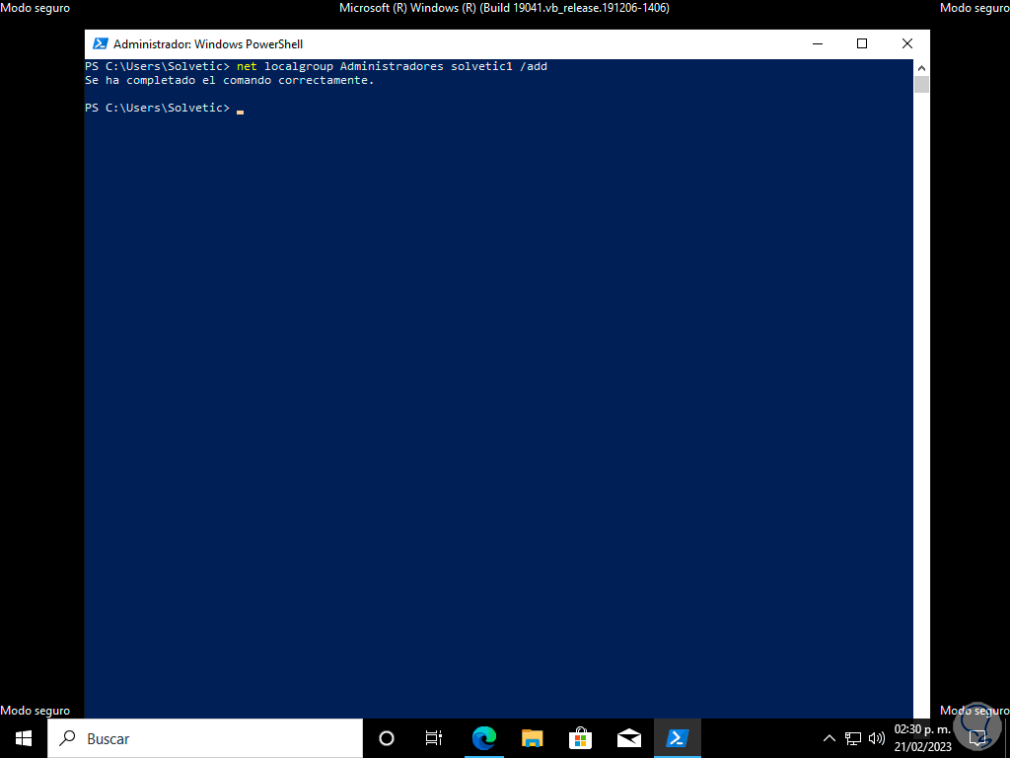Viewport: 1010px width, 758px height.
Task: Maximize the PowerShell window
Action: 862,43
